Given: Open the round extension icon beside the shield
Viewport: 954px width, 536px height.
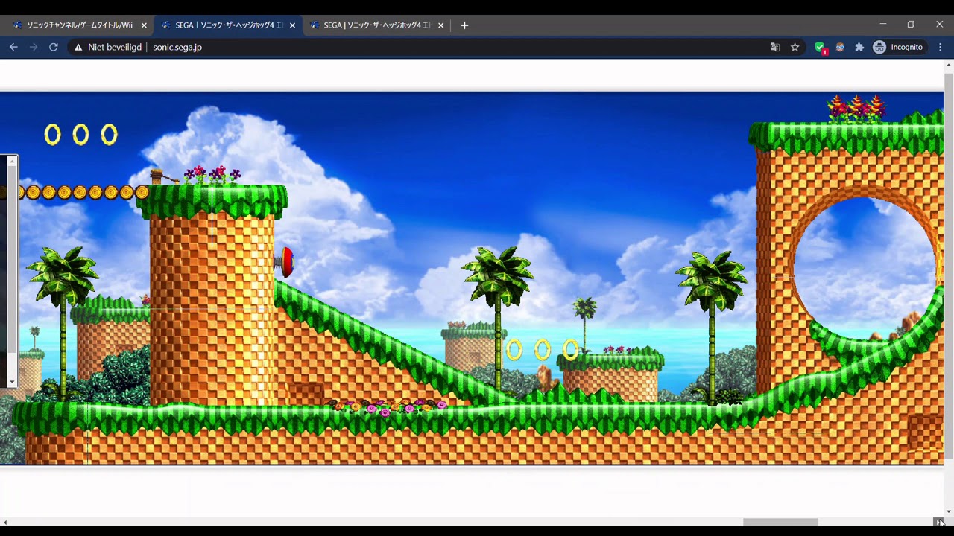Looking at the screenshot, I should (x=840, y=47).
